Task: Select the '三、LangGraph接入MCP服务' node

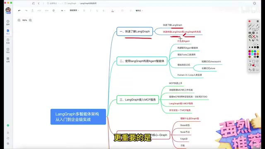Action: point(138,100)
